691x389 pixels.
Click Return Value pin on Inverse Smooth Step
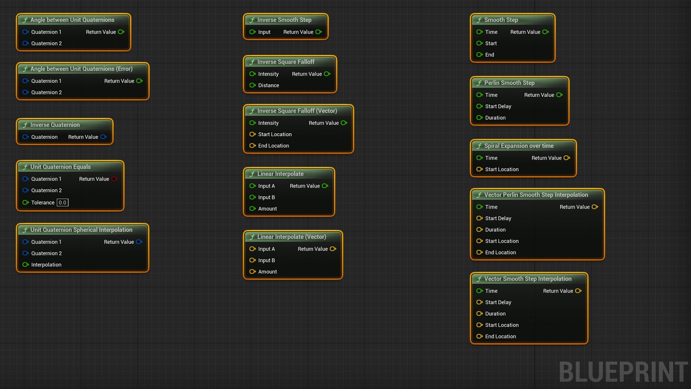tap(319, 32)
